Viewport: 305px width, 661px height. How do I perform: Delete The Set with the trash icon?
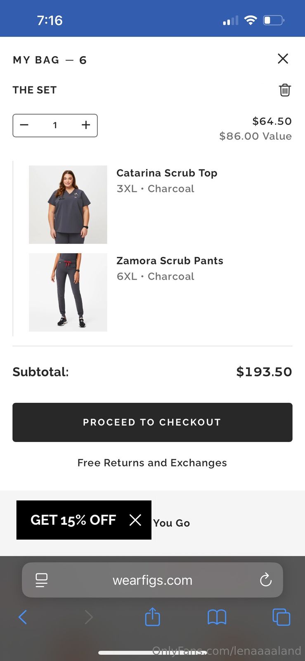click(x=285, y=90)
